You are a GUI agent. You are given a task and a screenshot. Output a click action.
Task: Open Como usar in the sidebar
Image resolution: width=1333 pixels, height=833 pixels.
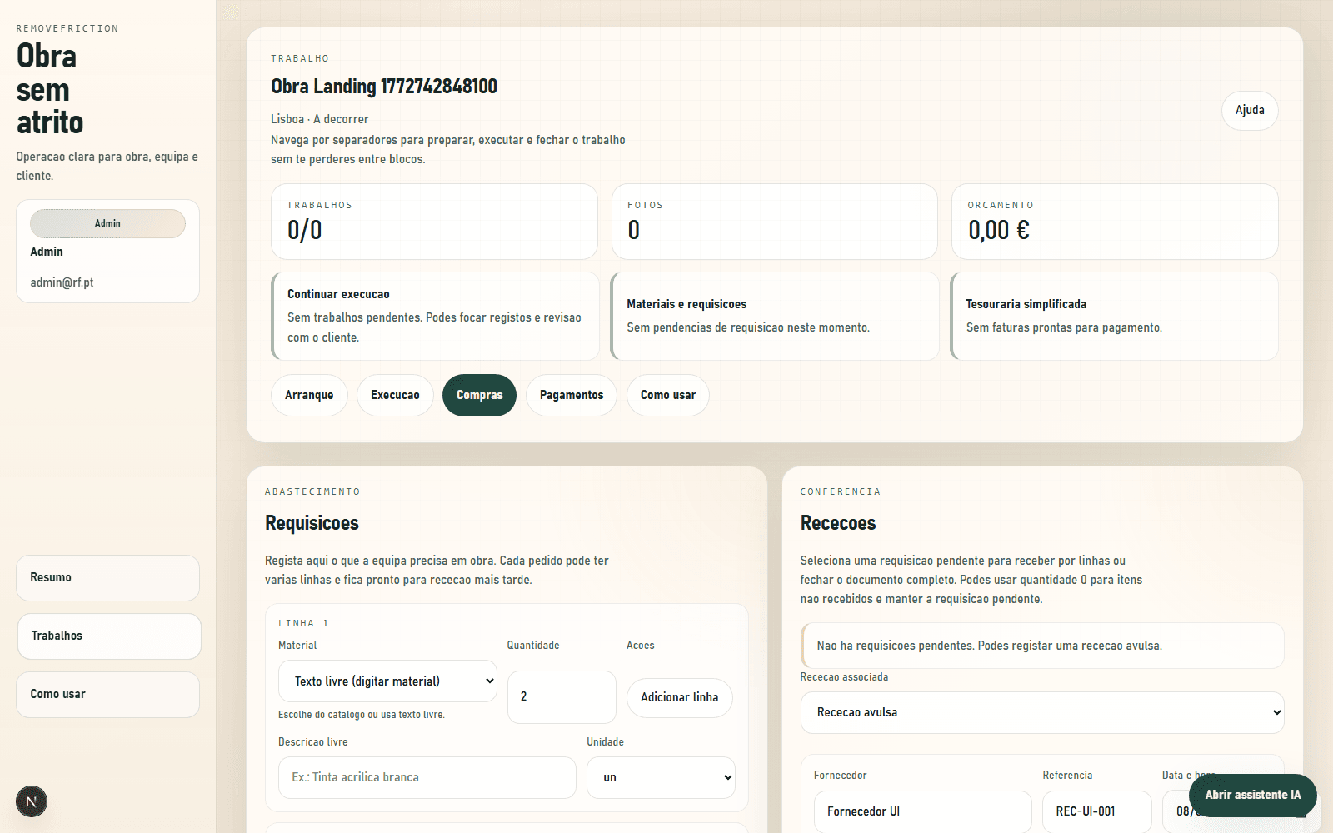[x=107, y=695]
